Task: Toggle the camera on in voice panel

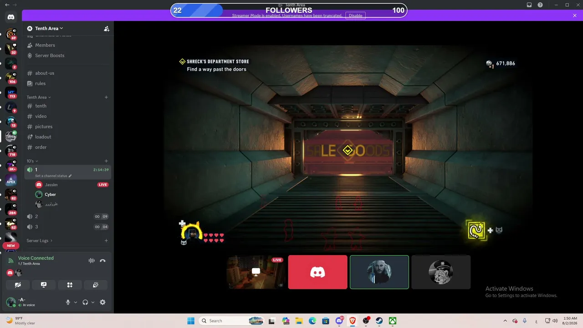Action: tap(18, 285)
